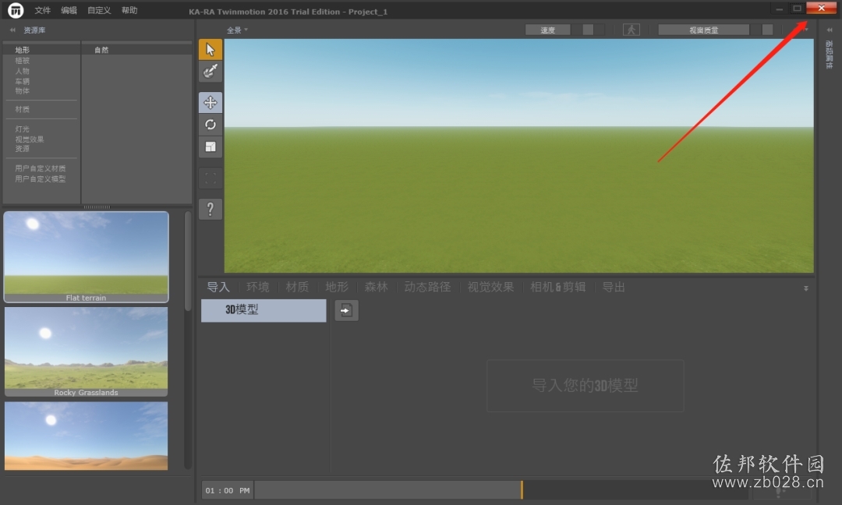Click the import file arrow icon
The height and width of the screenshot is (505, 842).
coord(346,310)
